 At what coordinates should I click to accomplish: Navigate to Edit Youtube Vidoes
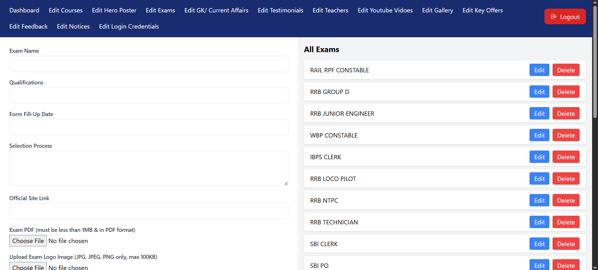coord(385,10)
